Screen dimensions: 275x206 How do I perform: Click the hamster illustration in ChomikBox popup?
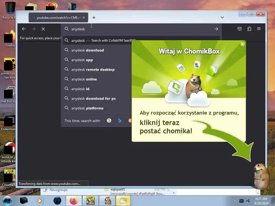click(194, 86)
